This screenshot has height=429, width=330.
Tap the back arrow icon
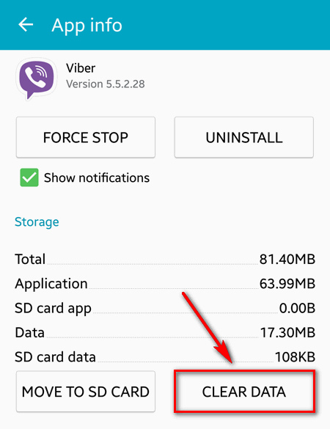click(x=26, y=25)
